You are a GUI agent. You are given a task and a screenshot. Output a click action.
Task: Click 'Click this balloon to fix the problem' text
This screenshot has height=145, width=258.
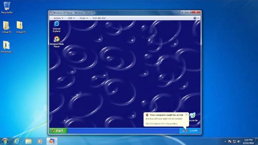point(161,124)
